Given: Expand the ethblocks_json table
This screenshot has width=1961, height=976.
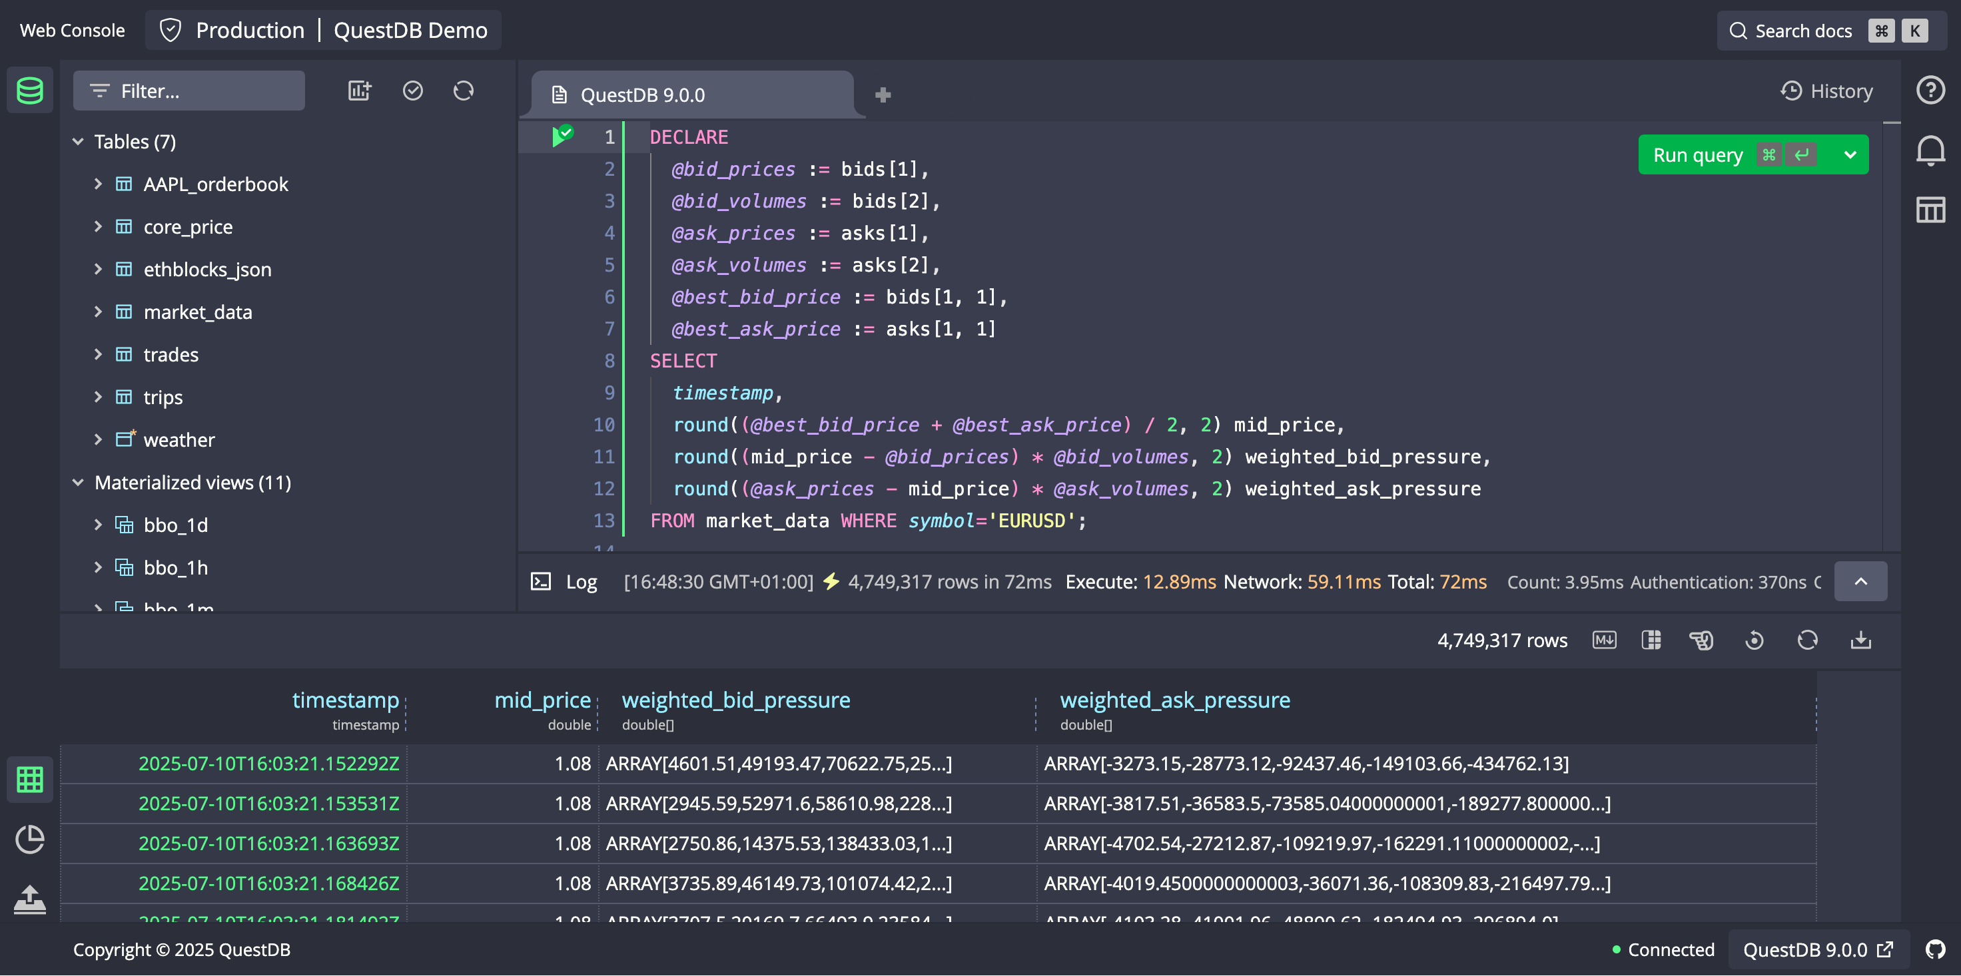Looking at the screenshot, I should [97, 269].
